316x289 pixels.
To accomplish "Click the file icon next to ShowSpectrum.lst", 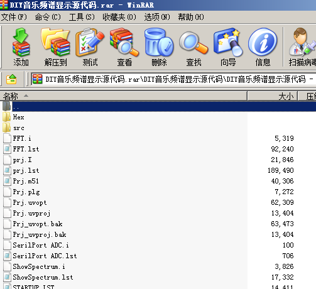I will tap(7, 277).
